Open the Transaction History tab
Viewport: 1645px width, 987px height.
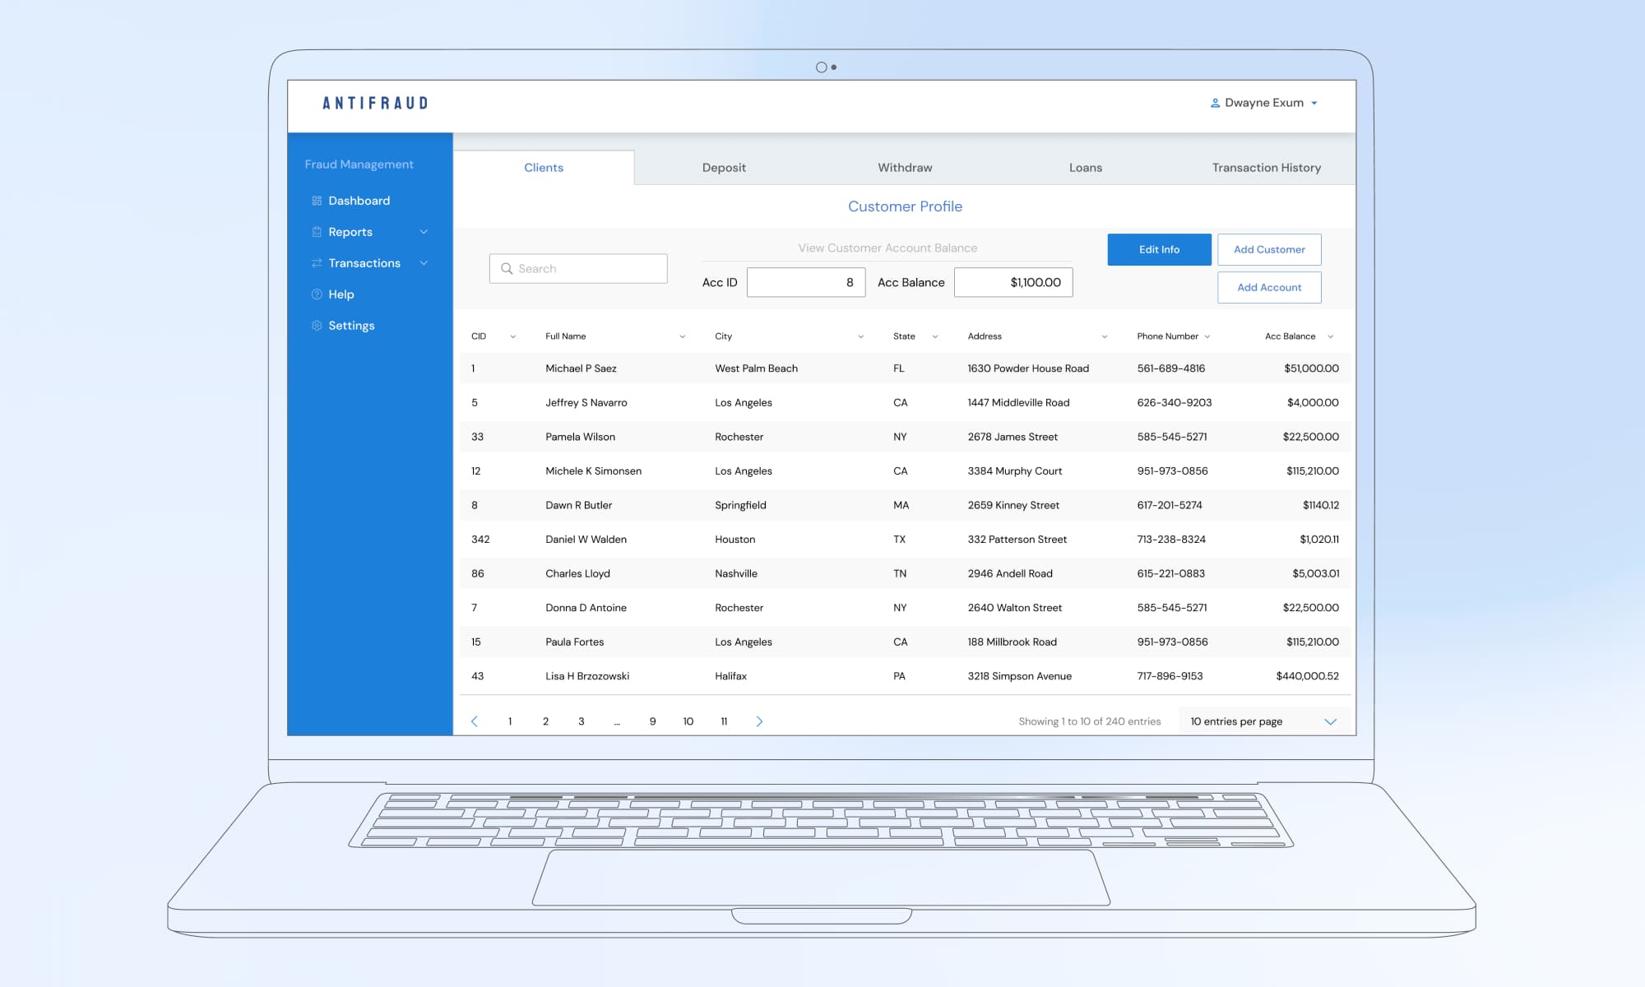click(x=1266, y=168)
